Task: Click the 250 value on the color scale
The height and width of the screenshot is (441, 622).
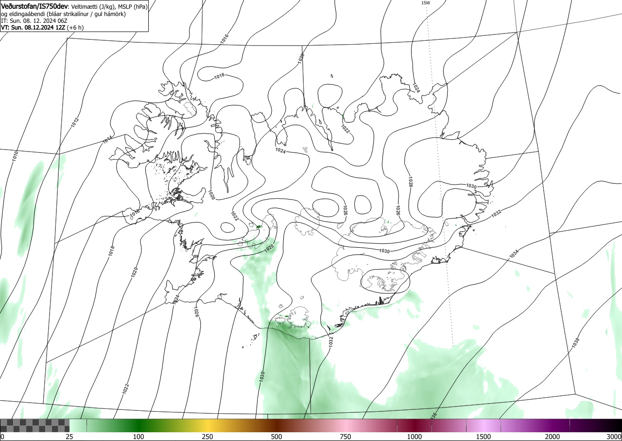Action: pyautogui.click(x=207, y=437)
